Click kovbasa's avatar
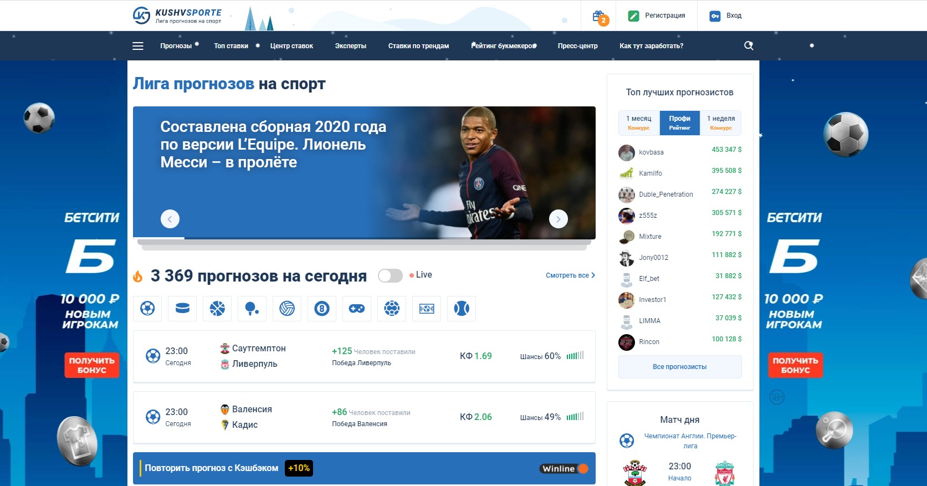Image resolution: width=927 pixels, height=486 pixels. pyautogui.click(x=627, y=152)
